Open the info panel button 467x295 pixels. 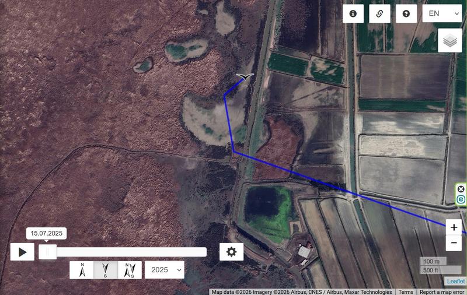(353, 13)
